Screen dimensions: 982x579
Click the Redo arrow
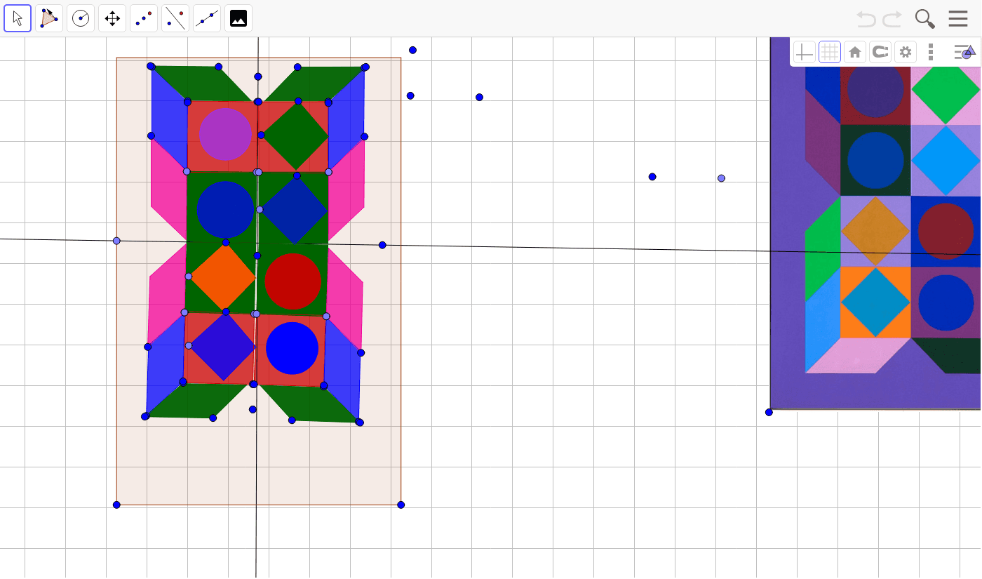coord(892,19)
